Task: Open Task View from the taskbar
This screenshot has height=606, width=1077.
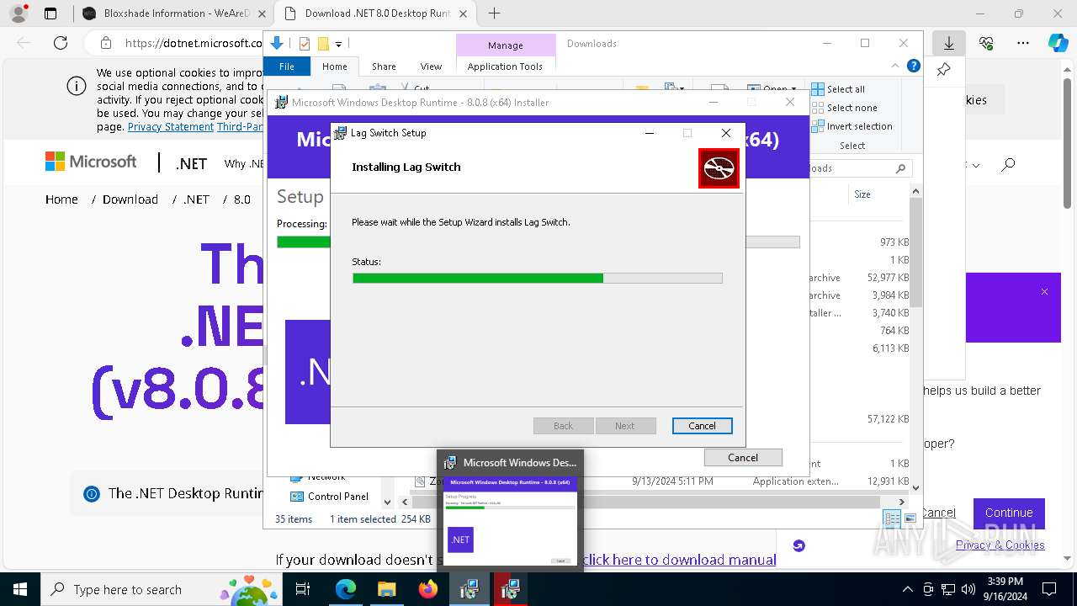Action: coord(303,589)
